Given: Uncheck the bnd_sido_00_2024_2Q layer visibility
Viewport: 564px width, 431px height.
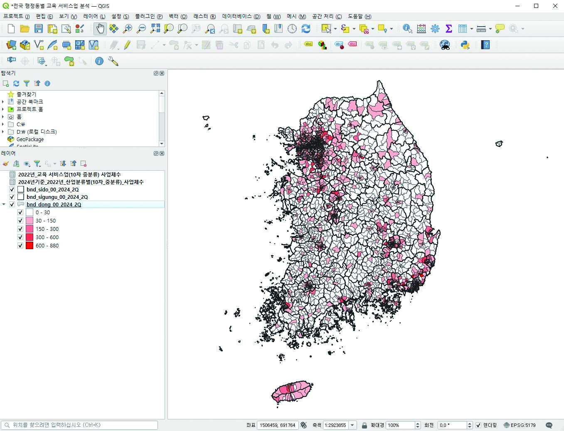Looking at the screenshot, I should pos(12,189).
